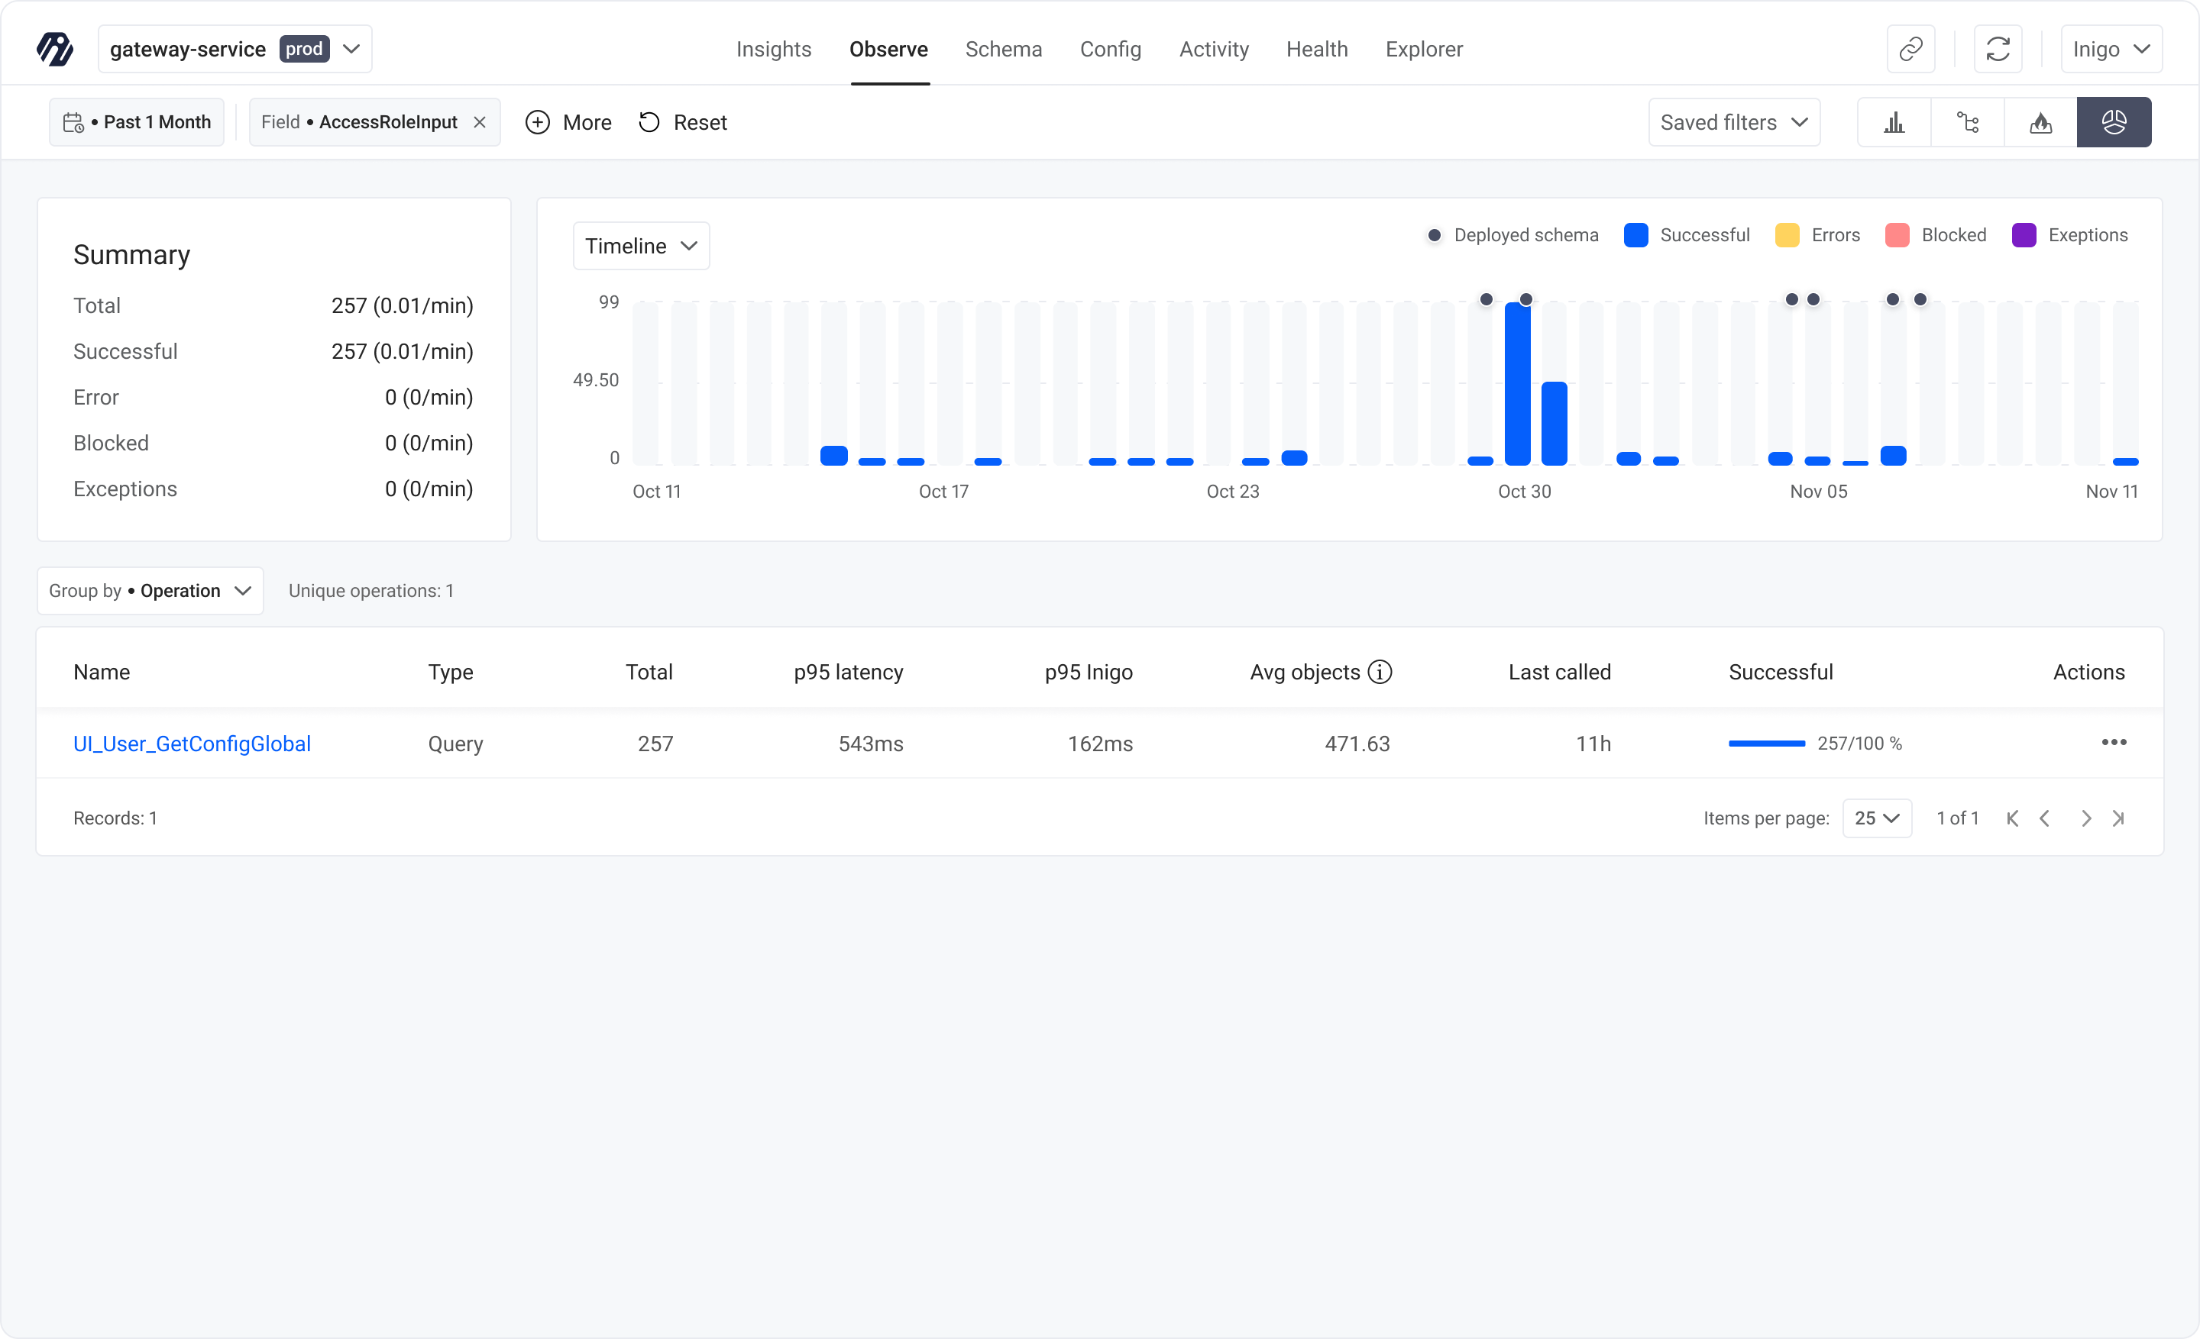Select the Observe tab
Viewport: 2200px width, 1339px height.
click(888, 49)
